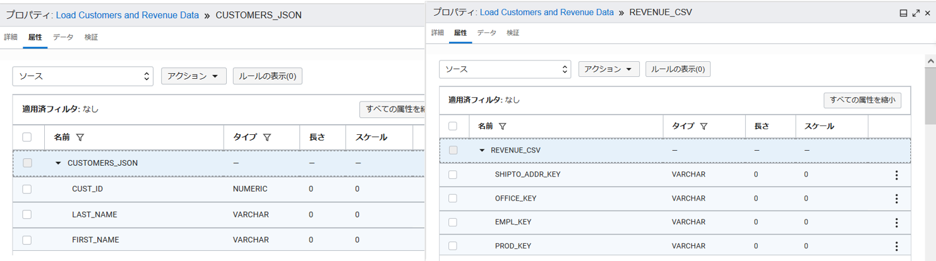Expand REVENUE_CSV properties panel to full size

[x=915, y=13]
